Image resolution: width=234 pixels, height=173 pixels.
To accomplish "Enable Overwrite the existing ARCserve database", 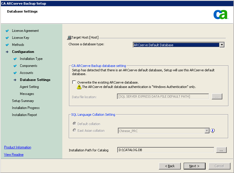I will pos(74,82).
